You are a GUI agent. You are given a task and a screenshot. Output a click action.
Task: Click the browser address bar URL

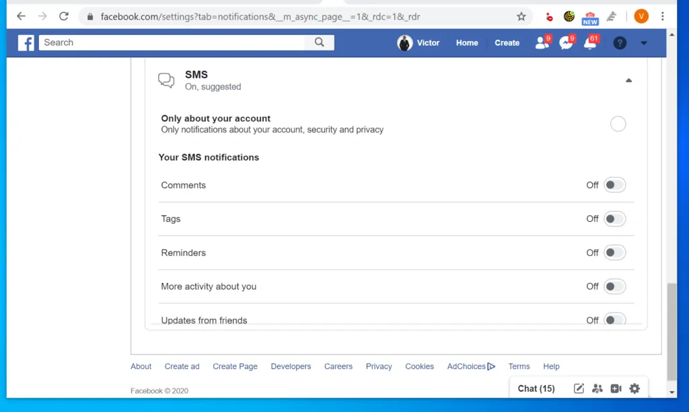point(260,17)
